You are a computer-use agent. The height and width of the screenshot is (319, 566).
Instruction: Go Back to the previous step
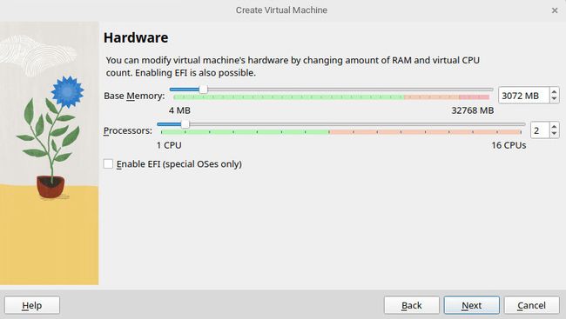pos(412,305)
